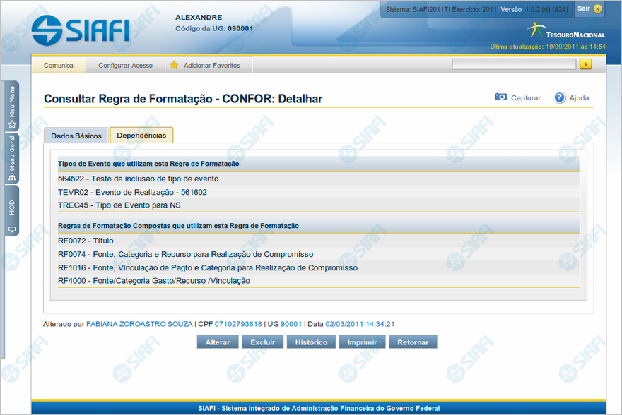Open the Comunica menu
This screenshot has width=622, height=415.
click(59, 65)
